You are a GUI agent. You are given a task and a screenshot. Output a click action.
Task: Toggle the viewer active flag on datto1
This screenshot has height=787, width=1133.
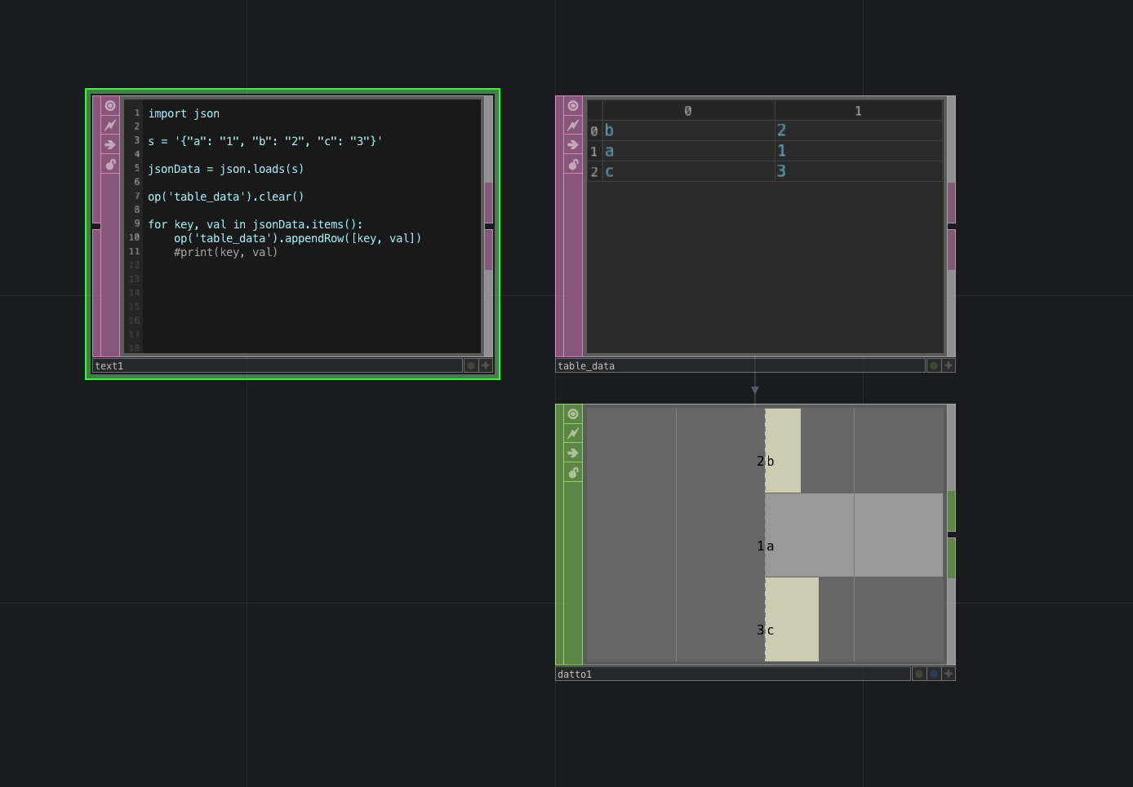coord(573,413)
